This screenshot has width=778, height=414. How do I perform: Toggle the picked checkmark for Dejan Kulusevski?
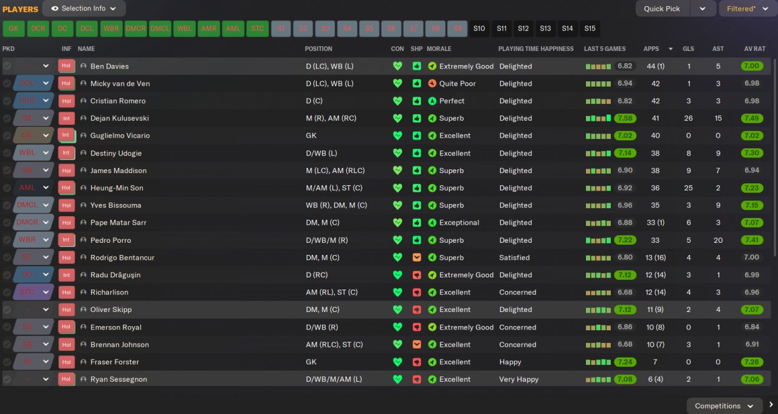pyautogui.click(x=7, y=118)
